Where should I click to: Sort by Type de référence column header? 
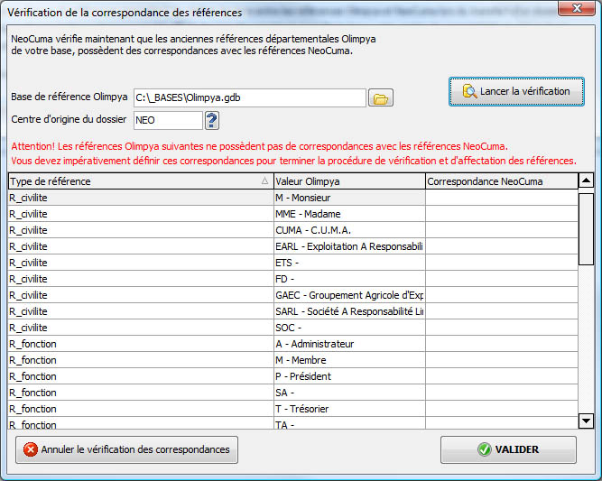pos(141,181)
